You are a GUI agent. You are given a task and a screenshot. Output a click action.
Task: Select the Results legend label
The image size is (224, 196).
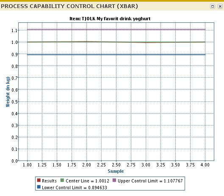(x=49, y=181)
